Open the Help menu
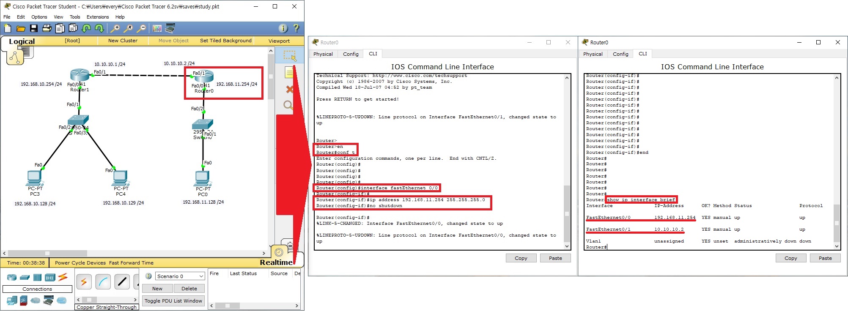The height and width of the screenshot is (311, 848). coord(120,17)
